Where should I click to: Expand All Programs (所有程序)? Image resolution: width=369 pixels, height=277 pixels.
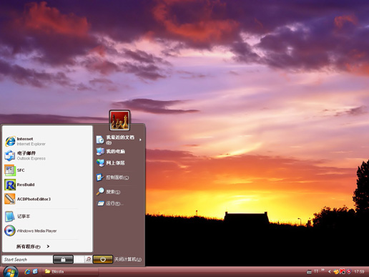[x=33, y=246]
